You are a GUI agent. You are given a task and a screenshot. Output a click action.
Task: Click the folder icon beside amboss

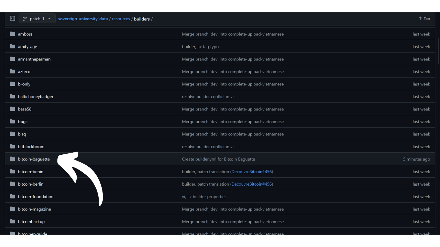tap(13, 34)
